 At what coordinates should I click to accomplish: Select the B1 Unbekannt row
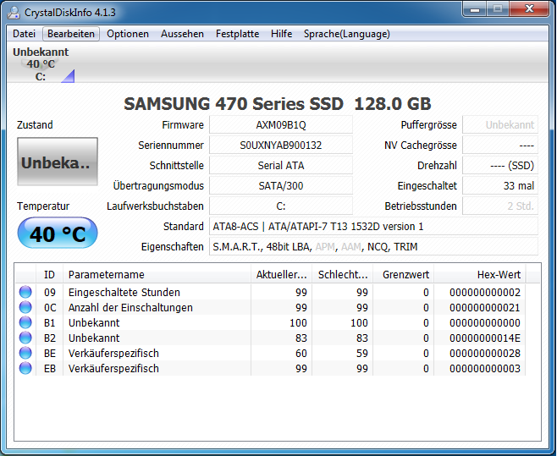click(270, 323)
